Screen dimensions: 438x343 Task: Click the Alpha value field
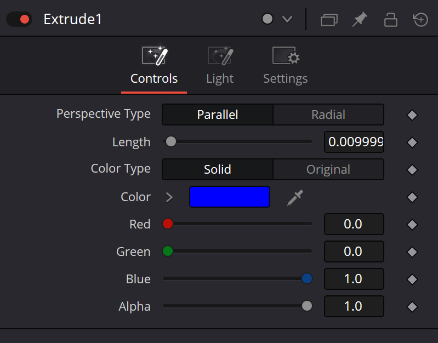click(x=354, y=306)
